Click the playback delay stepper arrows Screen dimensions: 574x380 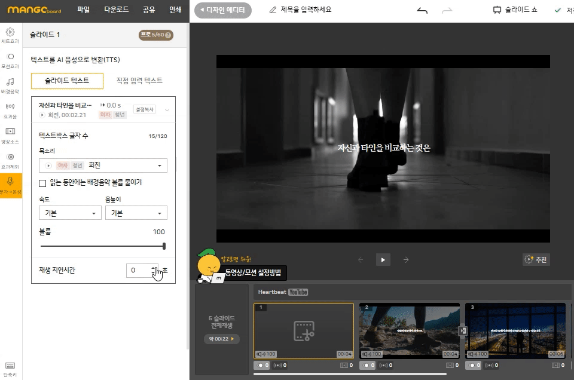click(154, 270)
